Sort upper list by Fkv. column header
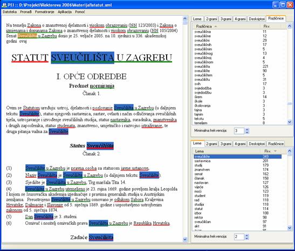The height and width of the screenshot is (251, 295). [271, 26]
